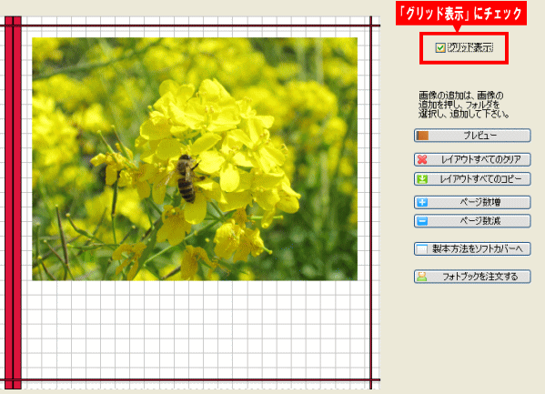Screen dimensions: 545x394
Task: Click the red X clear-layout icon
Action: pyautogui.click(x=422, y=159)
